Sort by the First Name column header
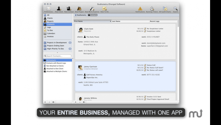The width and height of the screenshot is (221, 125). coord(91,21)
